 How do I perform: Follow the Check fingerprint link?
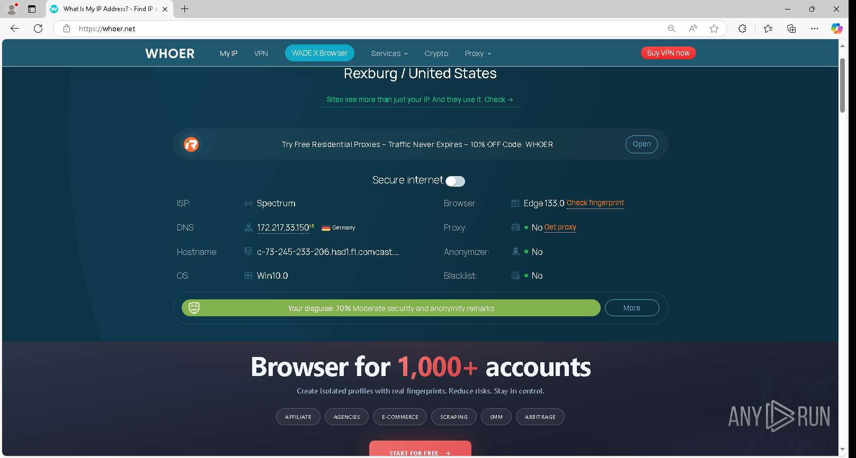(595, 203)
